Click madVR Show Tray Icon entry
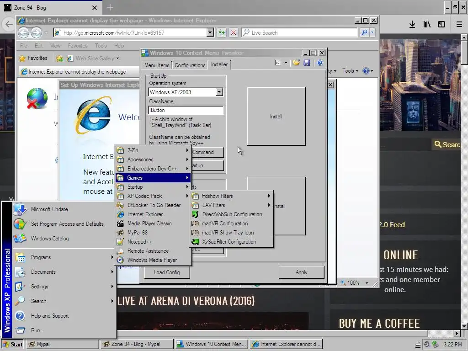This screenshot has height=351, width=468. pyautogui.click(x=232, y=233)
